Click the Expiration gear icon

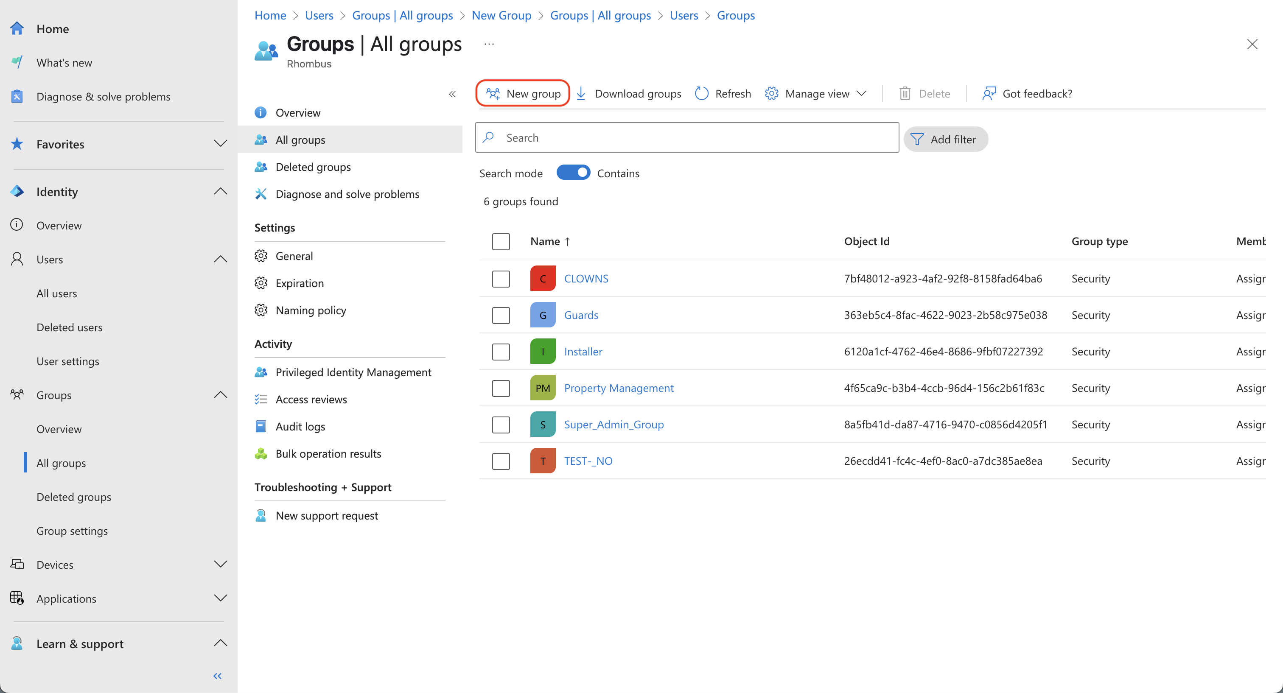[x=261, y=283]
